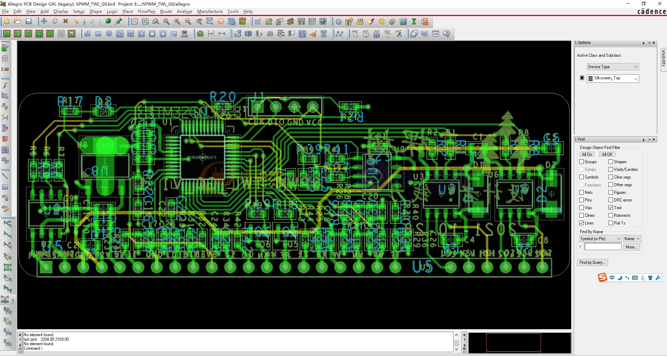Image resolution: width=667 pixels, height=356 pixels.
Task: Open the Display menu
Action: tap(61, 11)
